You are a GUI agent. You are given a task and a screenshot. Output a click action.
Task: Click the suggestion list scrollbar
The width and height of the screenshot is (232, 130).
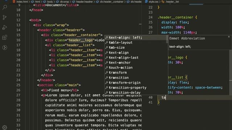pos(167,39)
